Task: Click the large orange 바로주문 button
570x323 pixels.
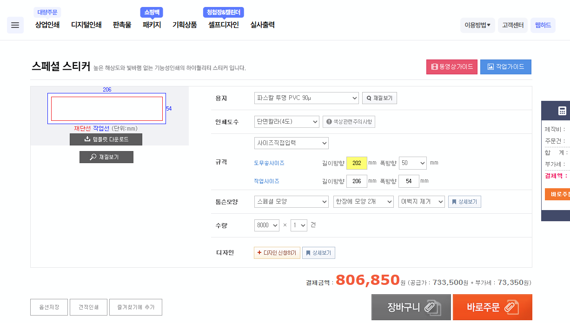Action: (x=492, y=307)
